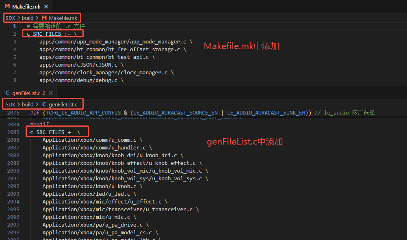Click the mic/effect/u_effect.c path line
This screenshot has height=240, width=407.
105,201
